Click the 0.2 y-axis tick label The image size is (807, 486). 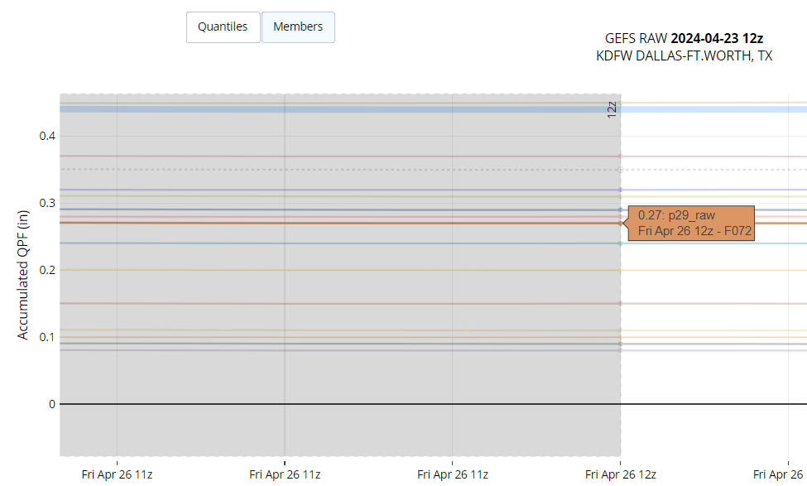click(47, 270)
